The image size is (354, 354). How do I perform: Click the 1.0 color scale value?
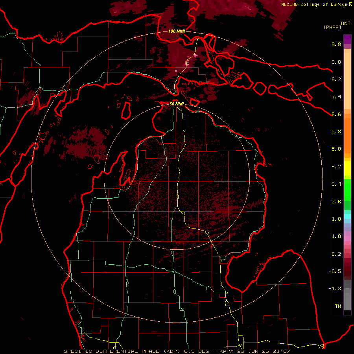tap(336, 236)
